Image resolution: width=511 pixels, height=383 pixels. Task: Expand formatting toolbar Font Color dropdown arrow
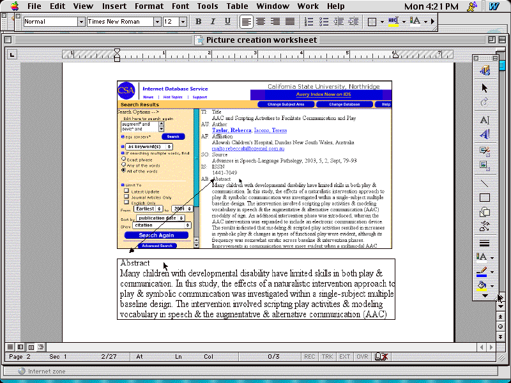[x=425, y=22]
